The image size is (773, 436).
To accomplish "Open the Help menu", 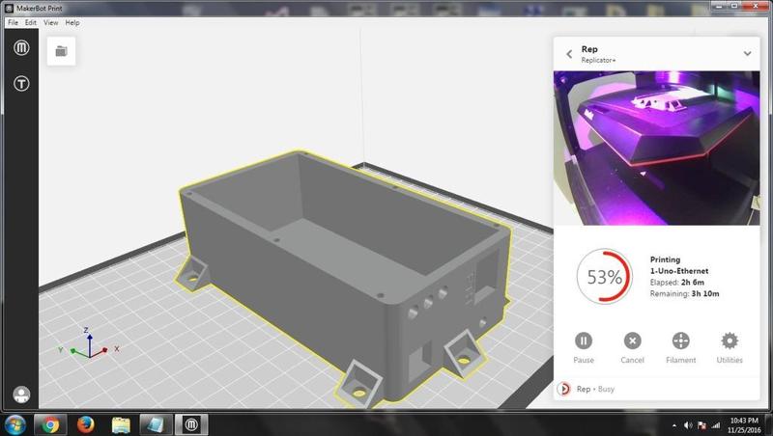I will pyautogui.click(x=72, y=22).
